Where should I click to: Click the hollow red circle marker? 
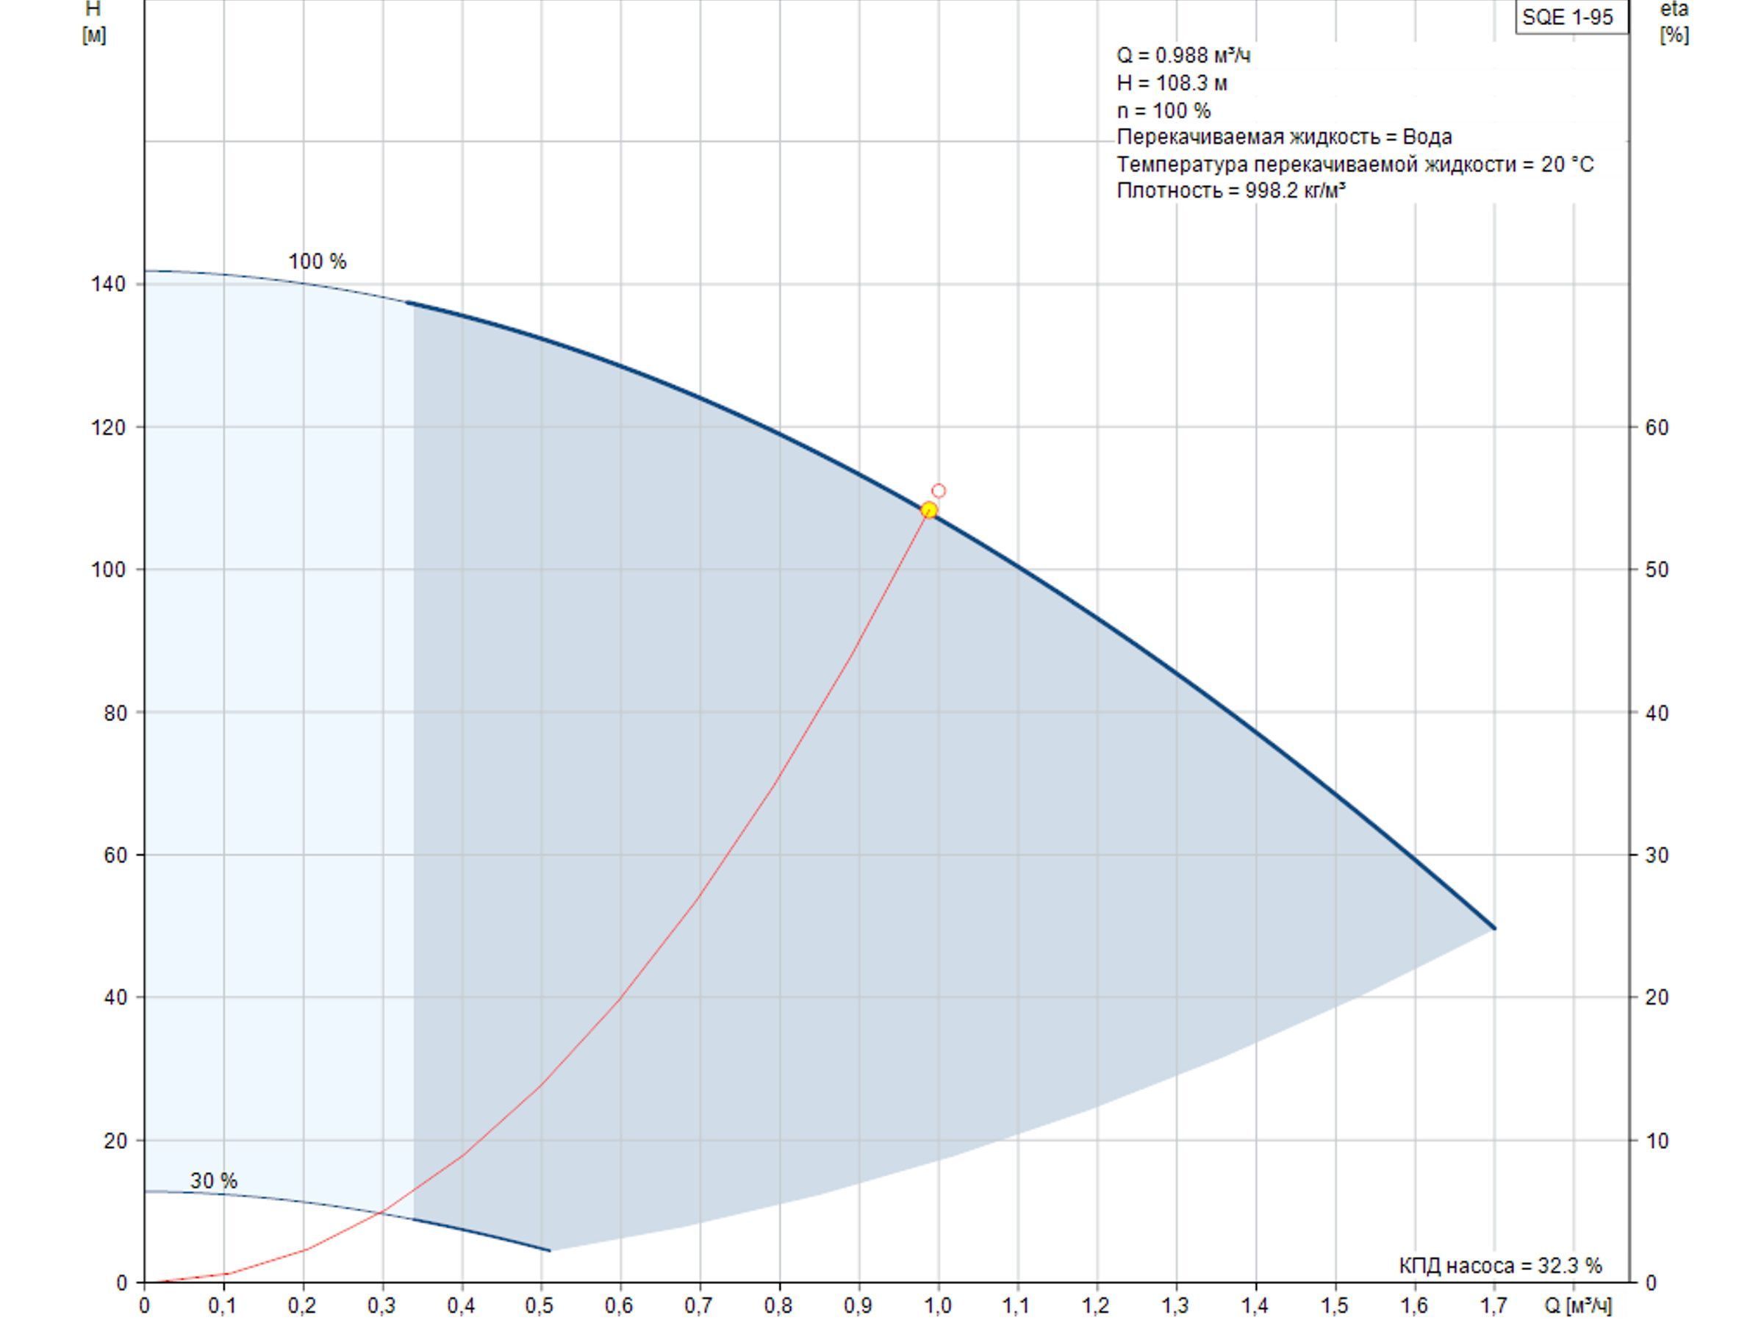[x=939, y=490]
